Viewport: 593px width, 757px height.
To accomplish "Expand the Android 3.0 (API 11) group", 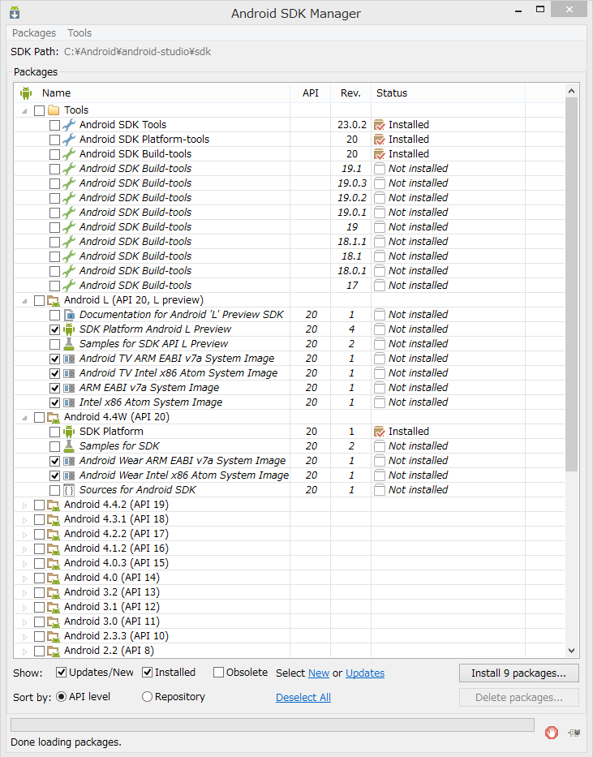I will 24,623.
